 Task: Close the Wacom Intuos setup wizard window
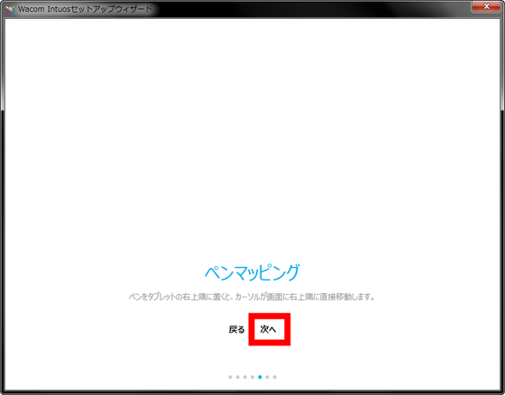[x=486, y=6]
